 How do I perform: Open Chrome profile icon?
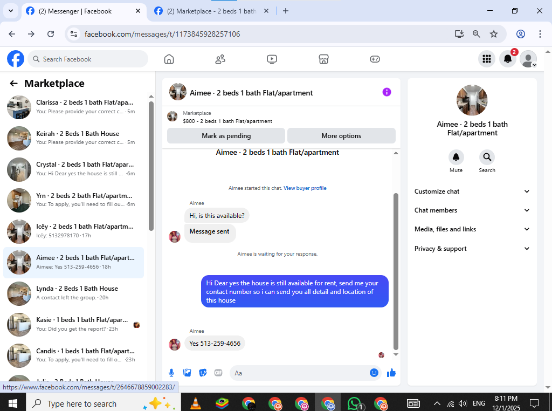[x=521, y=34]
